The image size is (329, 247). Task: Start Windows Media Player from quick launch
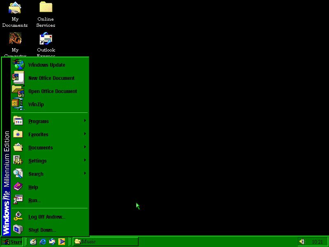click(62, 242)
